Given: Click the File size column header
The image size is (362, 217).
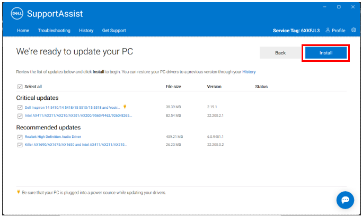Looking at the screenshot, I should coord(173,87).
